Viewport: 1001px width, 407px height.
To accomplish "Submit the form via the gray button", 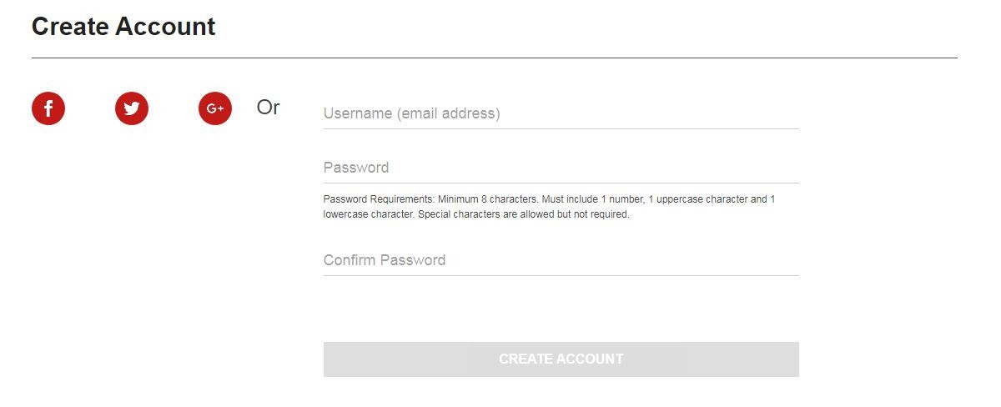I will 561,359.
